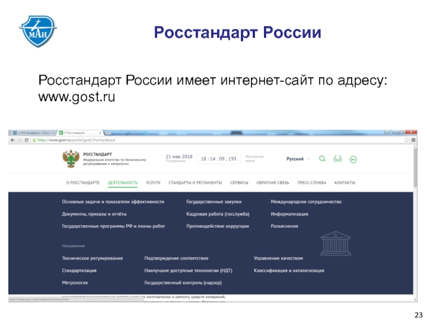Click the browser back arrow

[12, 140]
